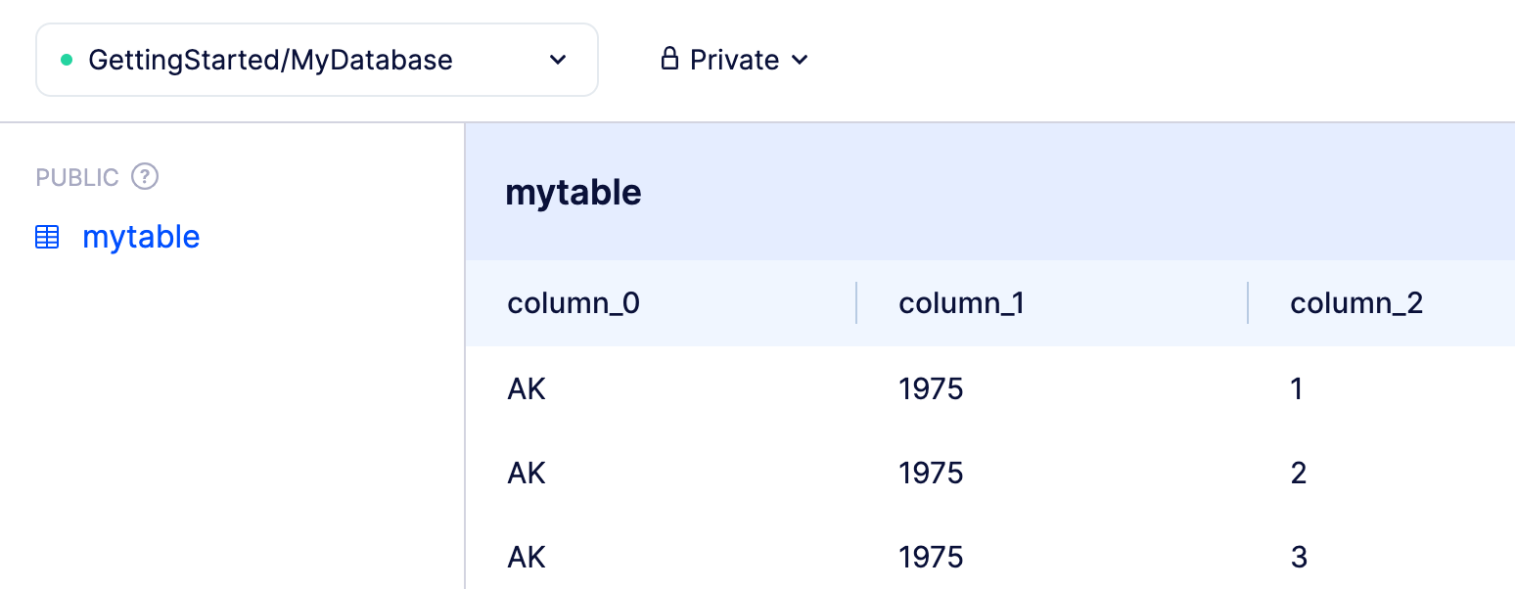
Task: Open the GettingStarted/MyDatabase dropdown
Action: [315, 60]
